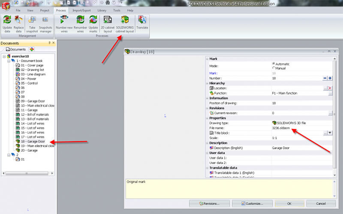
Task: Click the Customize... button
Action: tap(252, 204)
